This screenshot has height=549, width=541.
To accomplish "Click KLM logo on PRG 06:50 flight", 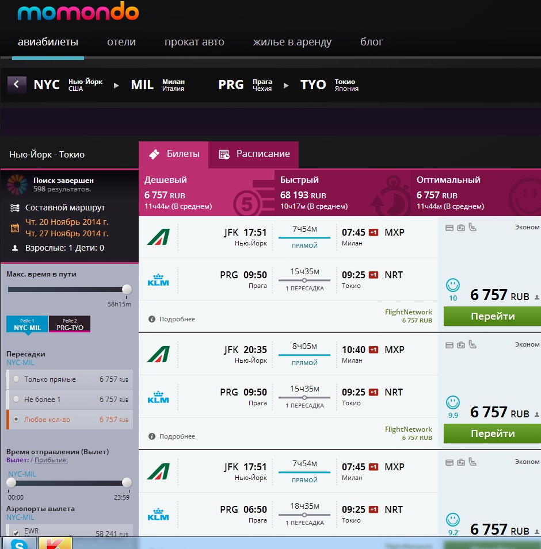I will pyautogui.click(x=158, y=515).
